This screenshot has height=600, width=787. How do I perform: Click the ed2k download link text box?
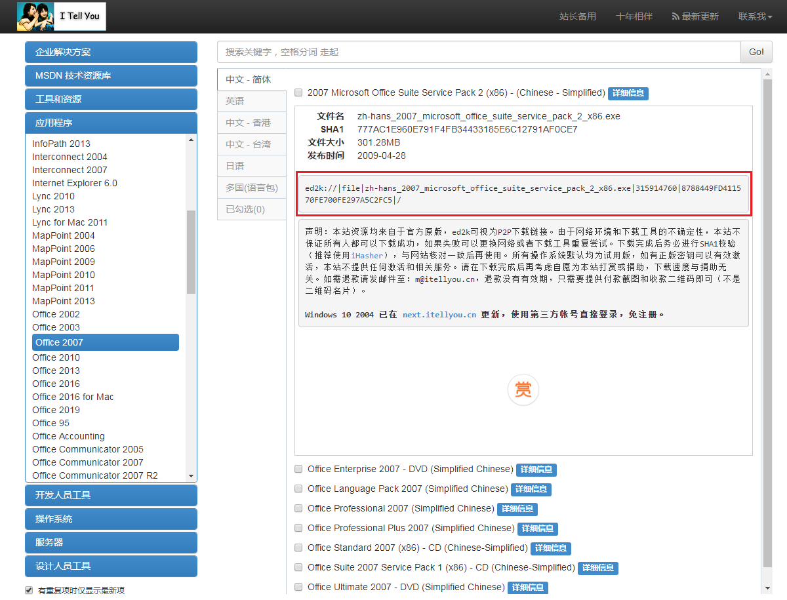[523, 193]
